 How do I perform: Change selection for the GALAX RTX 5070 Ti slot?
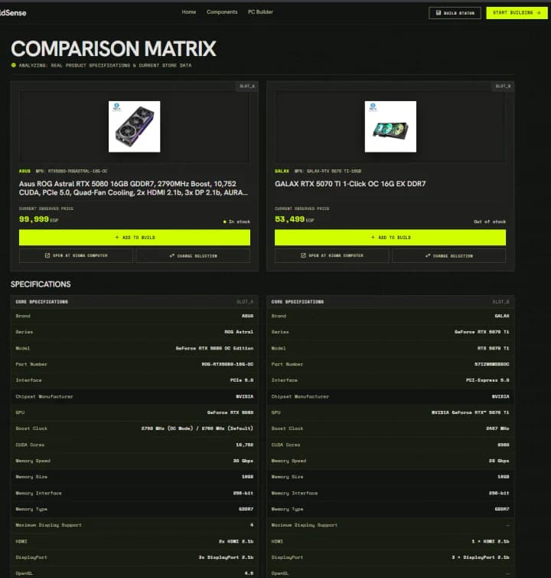coord(449,255)
